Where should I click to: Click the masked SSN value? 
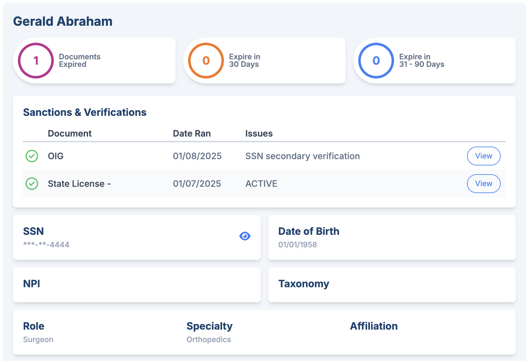coord(46,245)
